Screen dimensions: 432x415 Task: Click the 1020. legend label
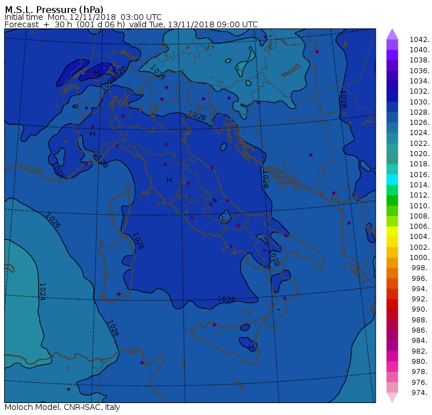[x=419, y=153]
